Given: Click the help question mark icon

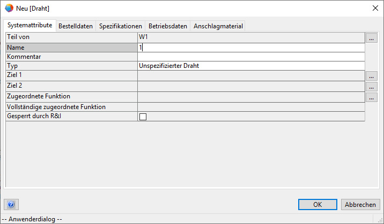Looking at the screenshot, I should pos(11,204).
